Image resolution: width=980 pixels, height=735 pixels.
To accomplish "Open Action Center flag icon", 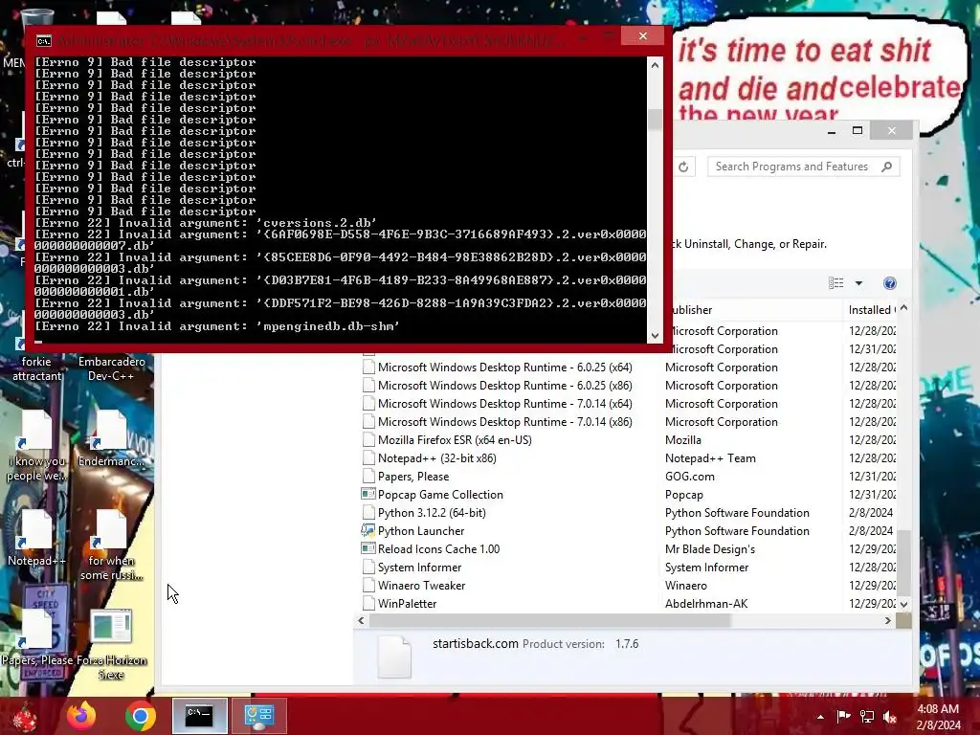I will (843, 717).
